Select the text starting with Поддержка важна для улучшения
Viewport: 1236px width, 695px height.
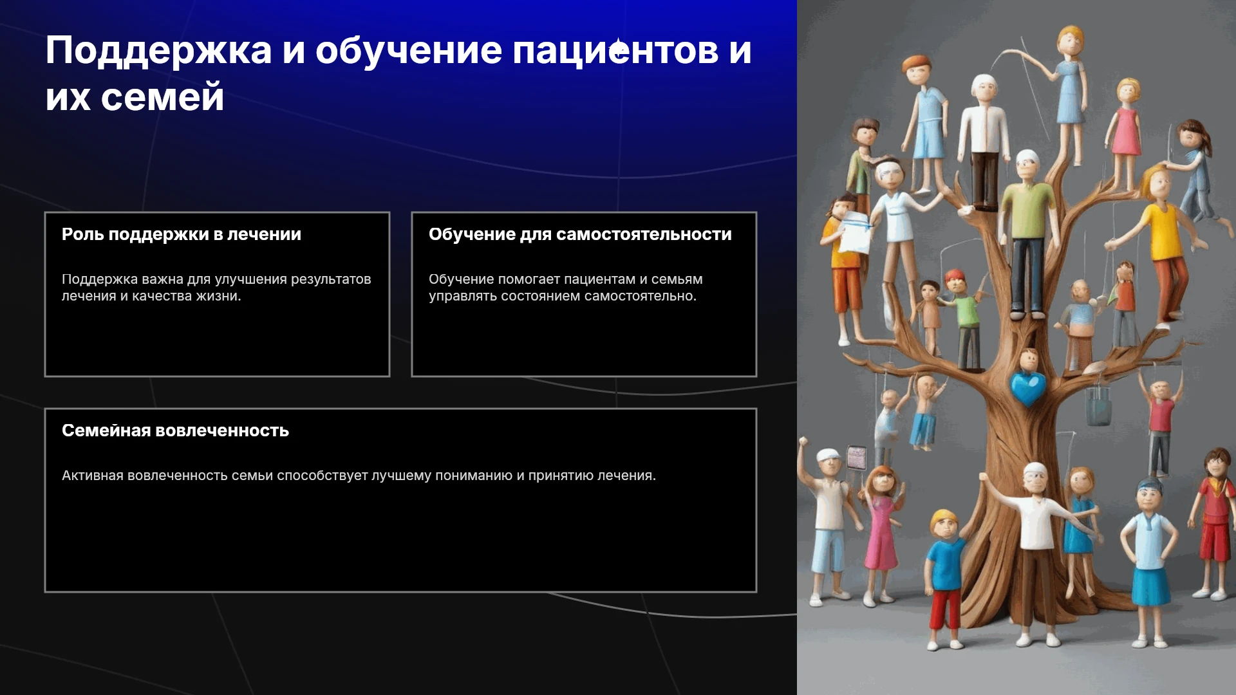click(x=216, y=288)
